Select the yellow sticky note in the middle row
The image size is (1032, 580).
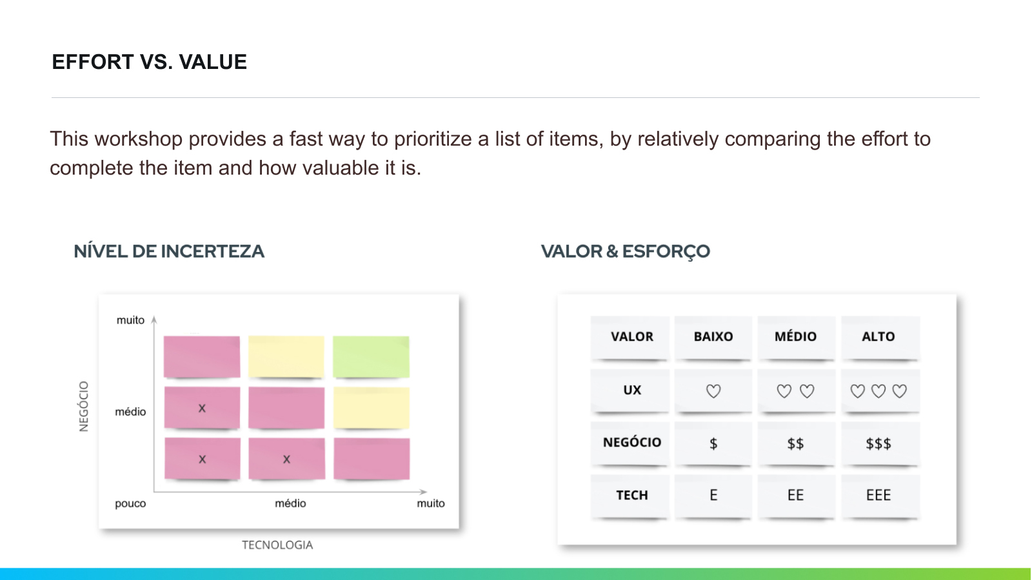371,408
